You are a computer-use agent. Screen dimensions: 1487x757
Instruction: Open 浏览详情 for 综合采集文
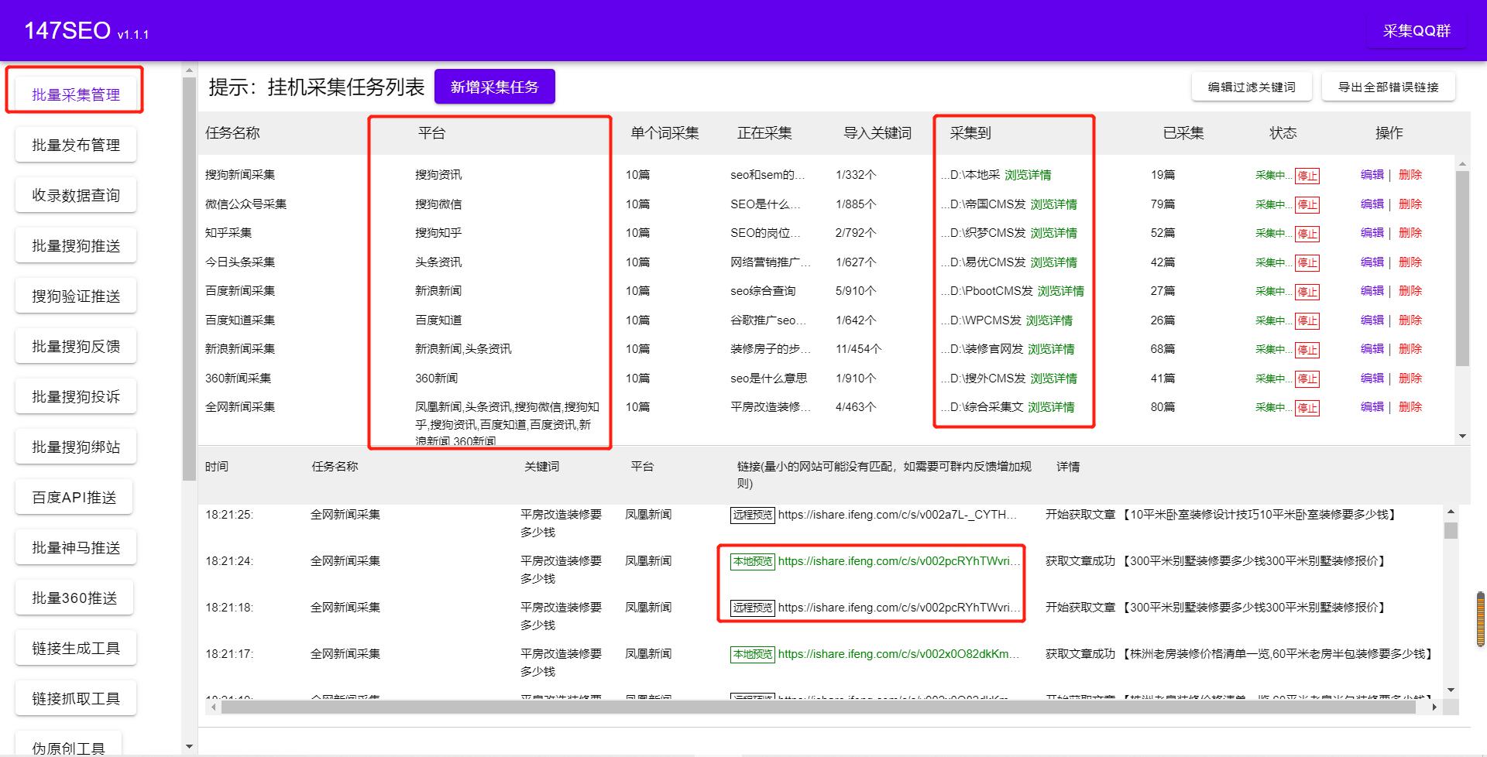1052,407
